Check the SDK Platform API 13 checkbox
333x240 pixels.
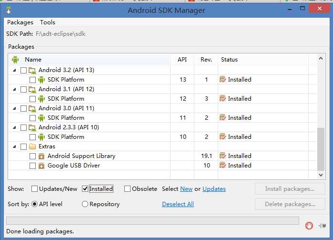(x=32, y=80)
